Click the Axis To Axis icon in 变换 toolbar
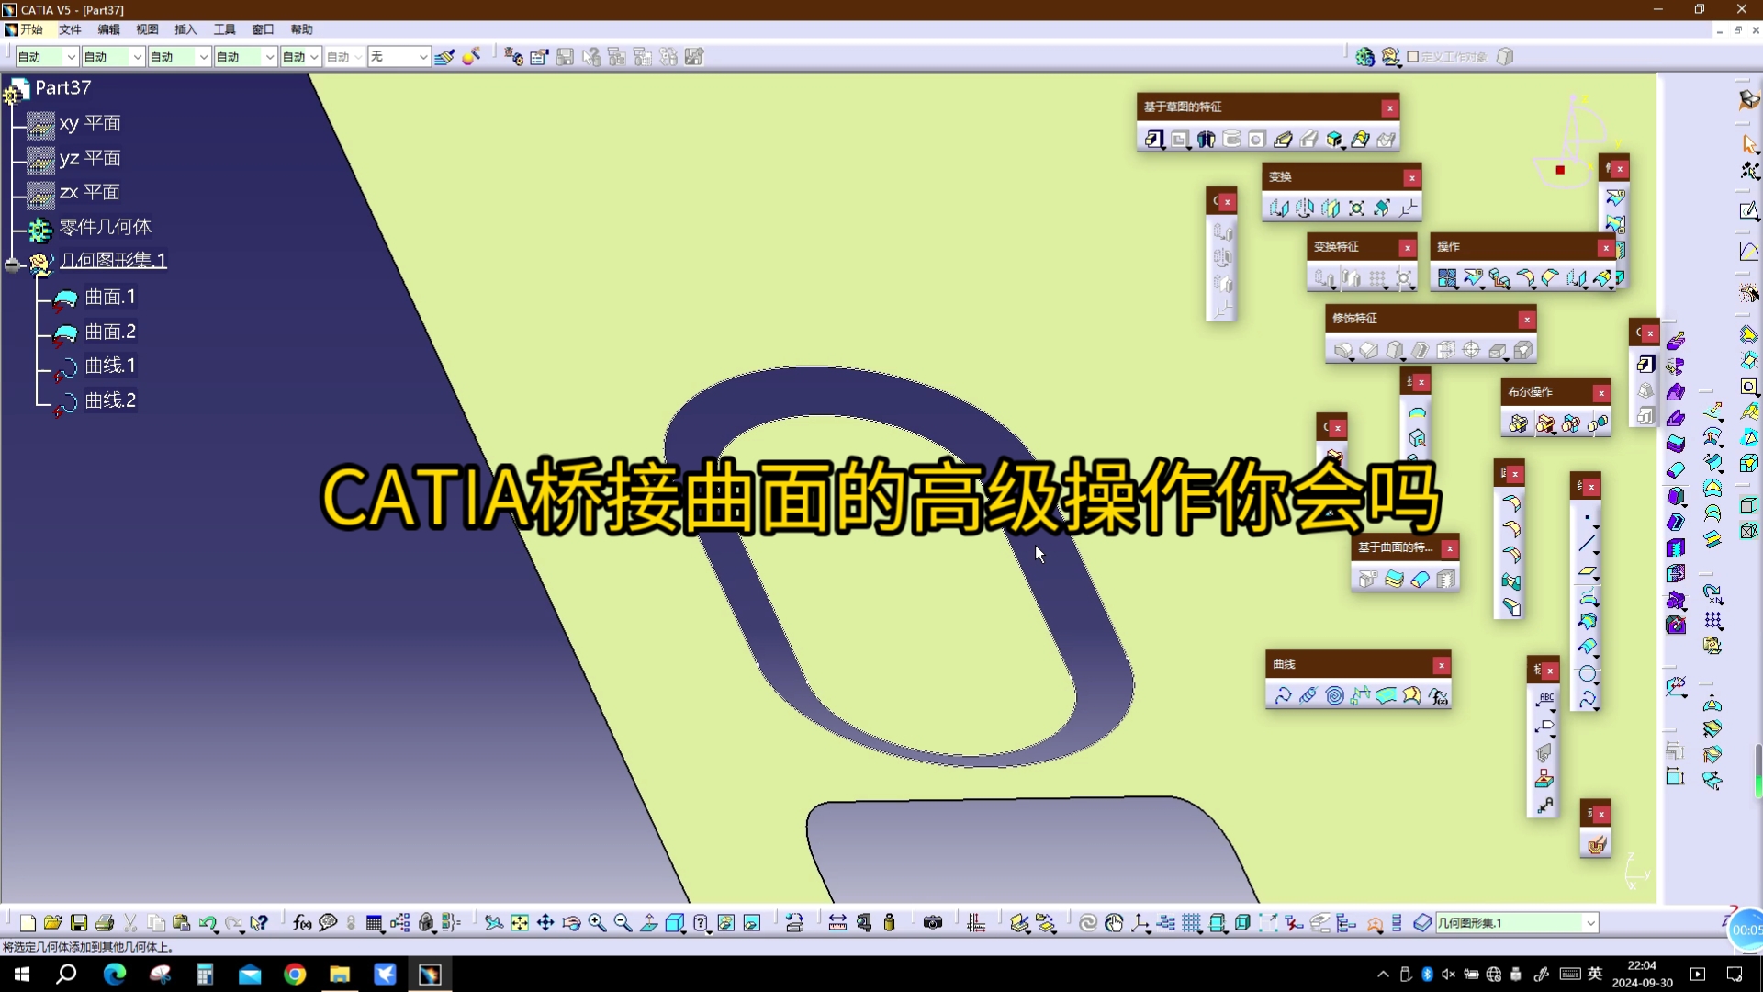This screenshot has width=1763, height=992. pos(1408,209)
